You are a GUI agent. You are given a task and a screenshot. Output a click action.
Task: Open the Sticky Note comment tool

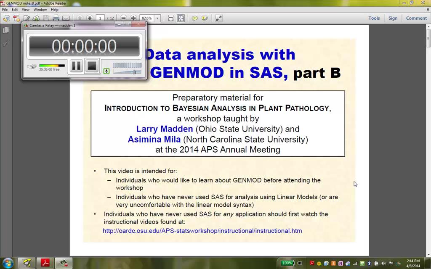click(x=194, y=18)
